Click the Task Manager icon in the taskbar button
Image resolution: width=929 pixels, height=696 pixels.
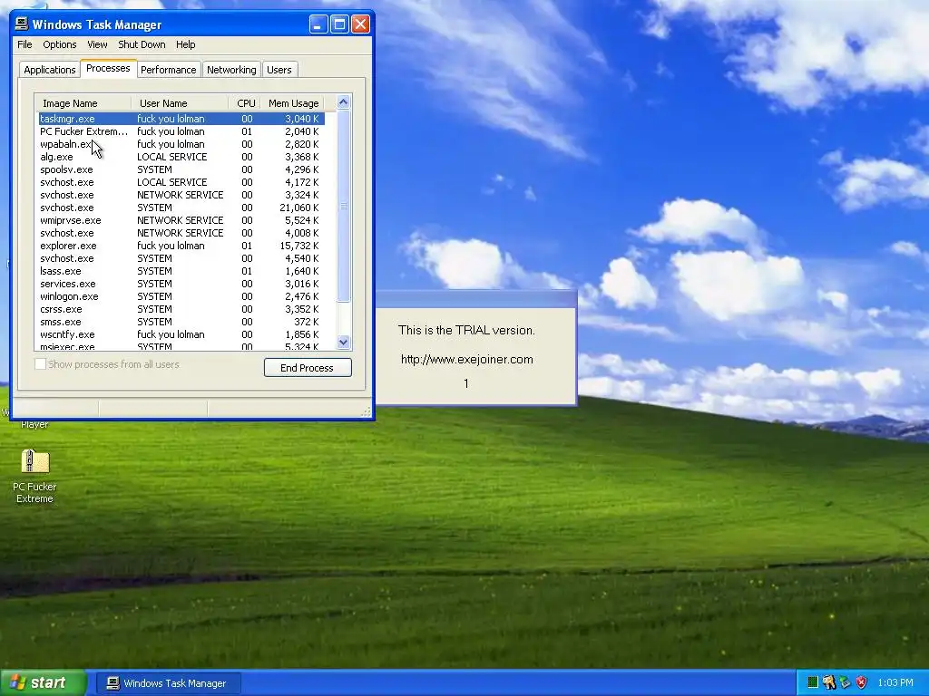(x=112, y=683)
